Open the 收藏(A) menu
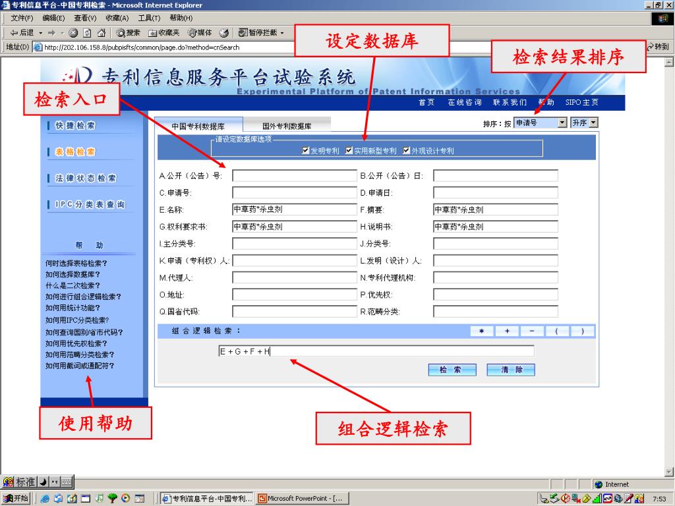The height and width of the screenshot is (506, 675). pos(117,18)
